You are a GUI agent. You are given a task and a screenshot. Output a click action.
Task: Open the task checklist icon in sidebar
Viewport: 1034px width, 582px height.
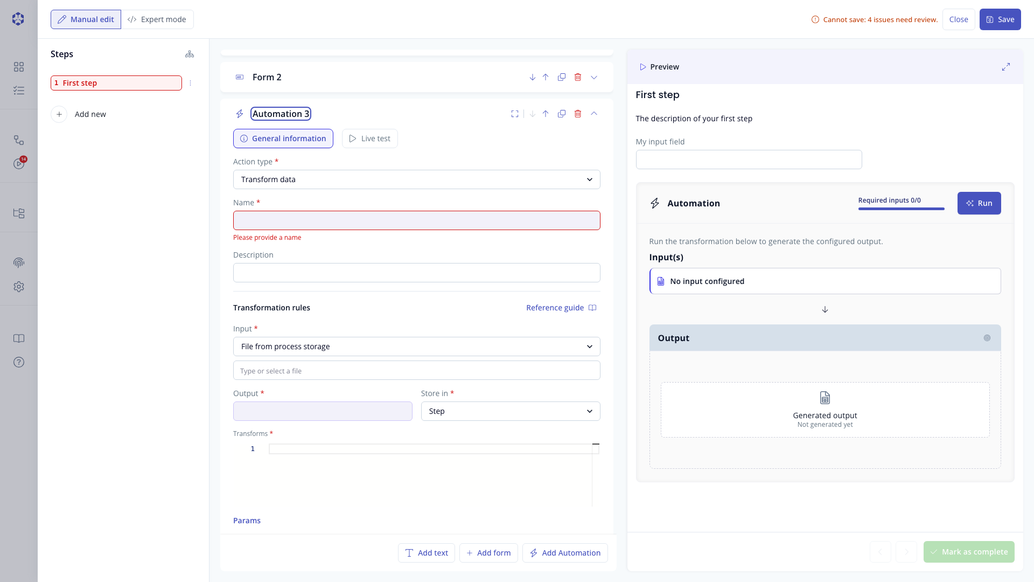pos(19,91)
